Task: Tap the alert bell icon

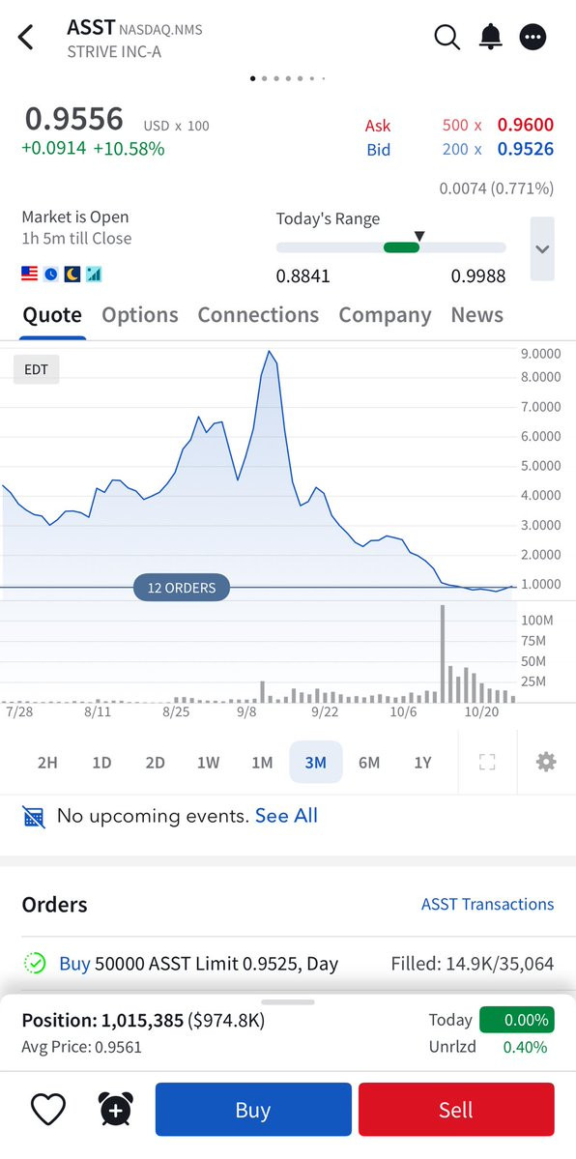Action: [x=490, y=36]
